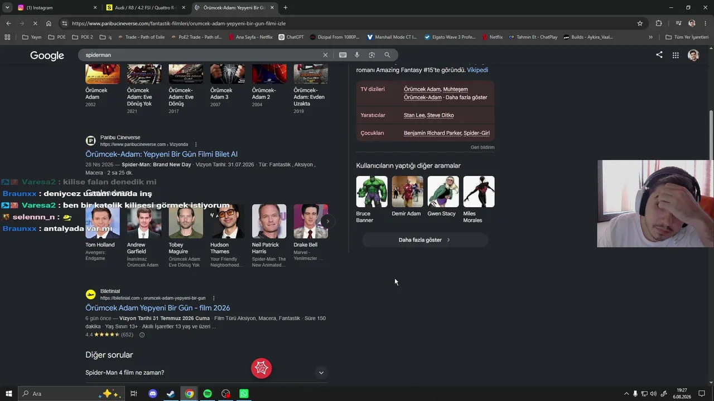The height and width of the screenshot is (401, 714).
Task: Click the Chrome address bar URL
Action: [x=178, y=23]
